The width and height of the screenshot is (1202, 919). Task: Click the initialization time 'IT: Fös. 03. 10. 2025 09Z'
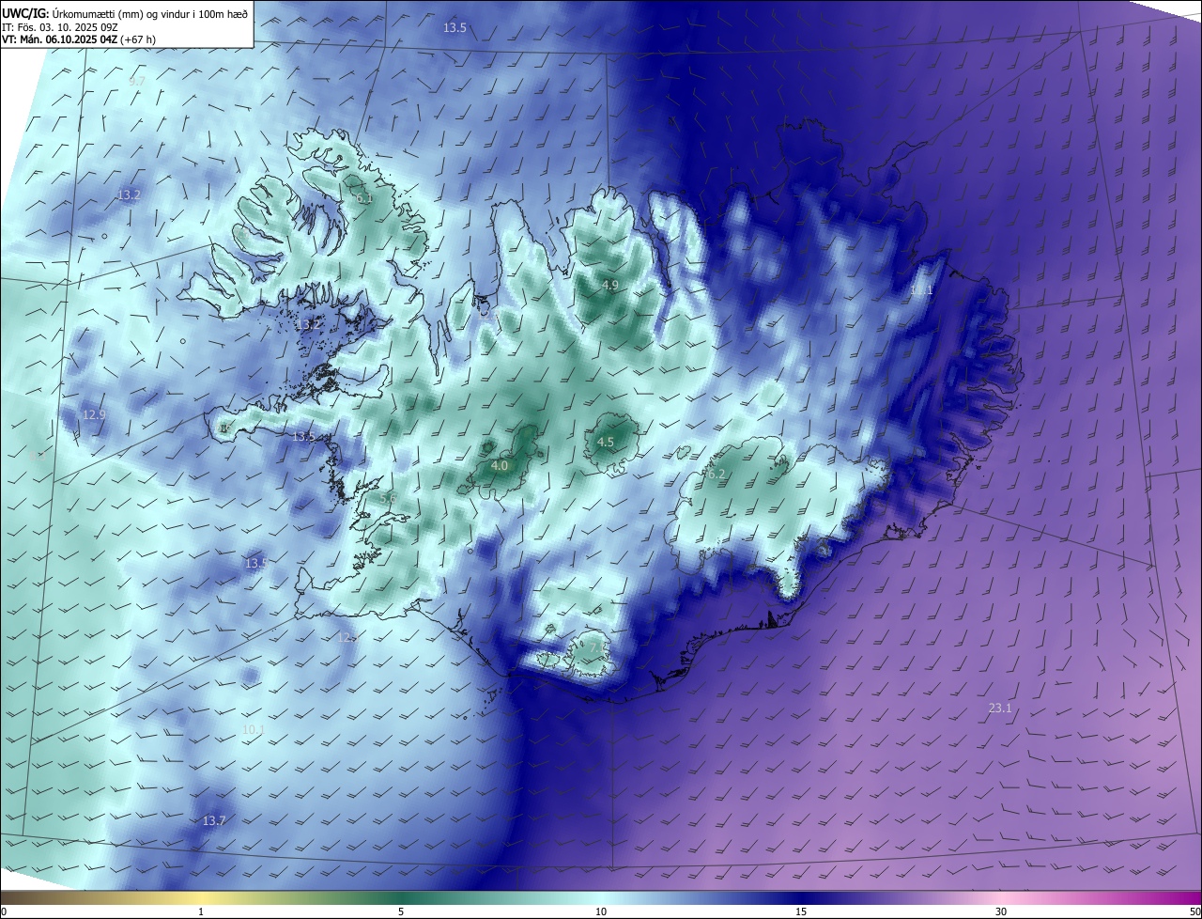click(62, 26)
